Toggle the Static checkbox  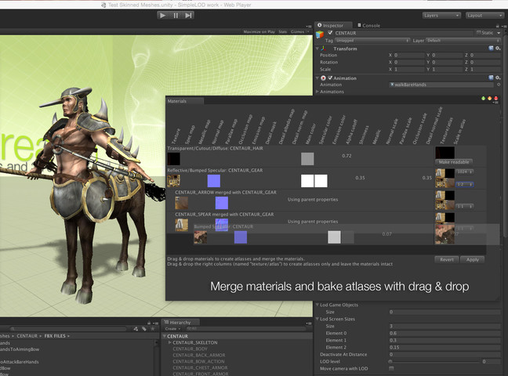click(478, 33)
